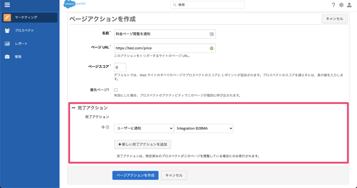This screenshot has width=357, height=188.
Task: Click the variable tag icon in 名前 field
Action: (212, 34)
